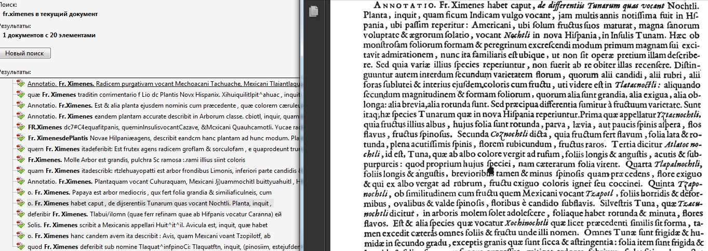This screenshot has height=251, width=708.
Task: Open result "Est & alia planta ejusdem nominis"
Action: pos(156,105)
